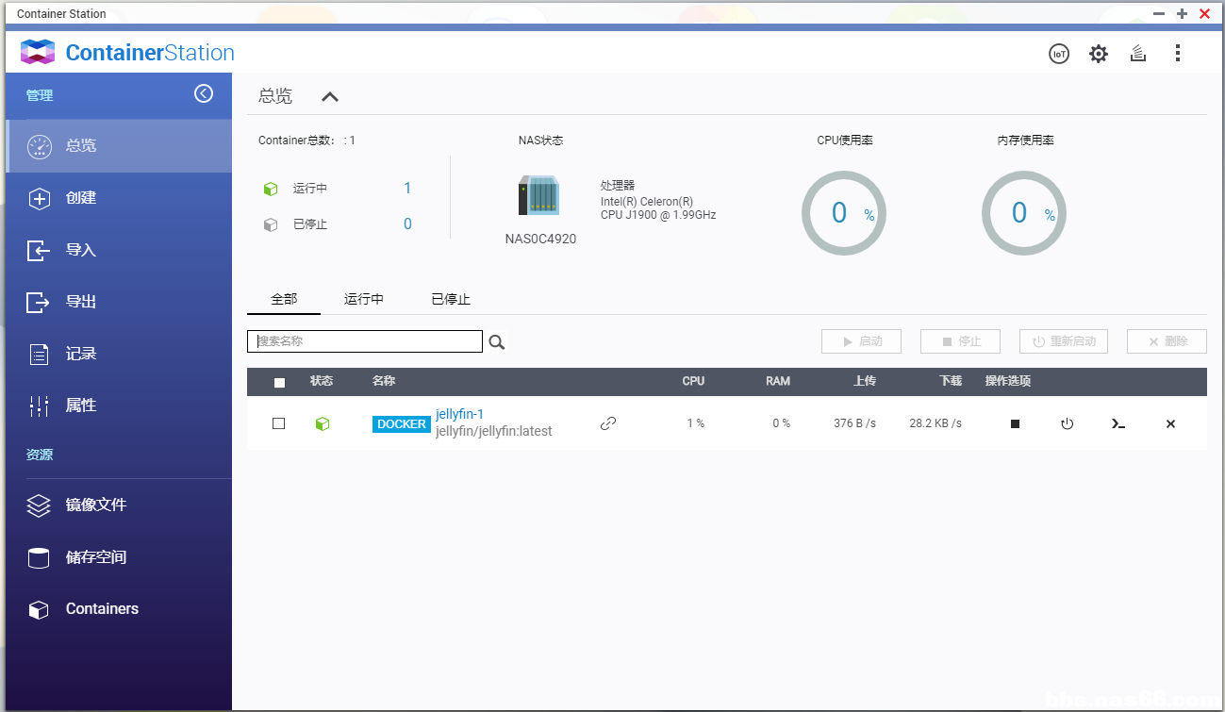Open 记录 in the sidebar
The image size is (1225, 712).
pyautogui.click(x=119, y=354)
